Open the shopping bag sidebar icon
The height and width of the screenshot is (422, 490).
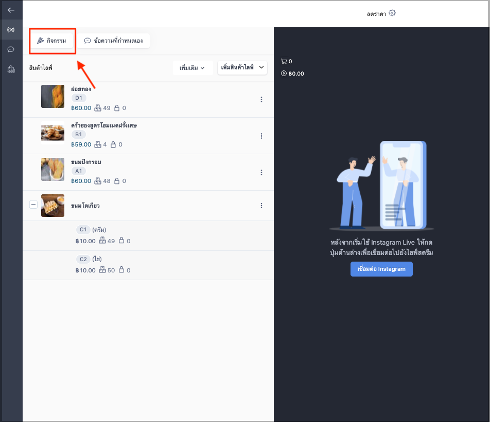pos(11,69)
